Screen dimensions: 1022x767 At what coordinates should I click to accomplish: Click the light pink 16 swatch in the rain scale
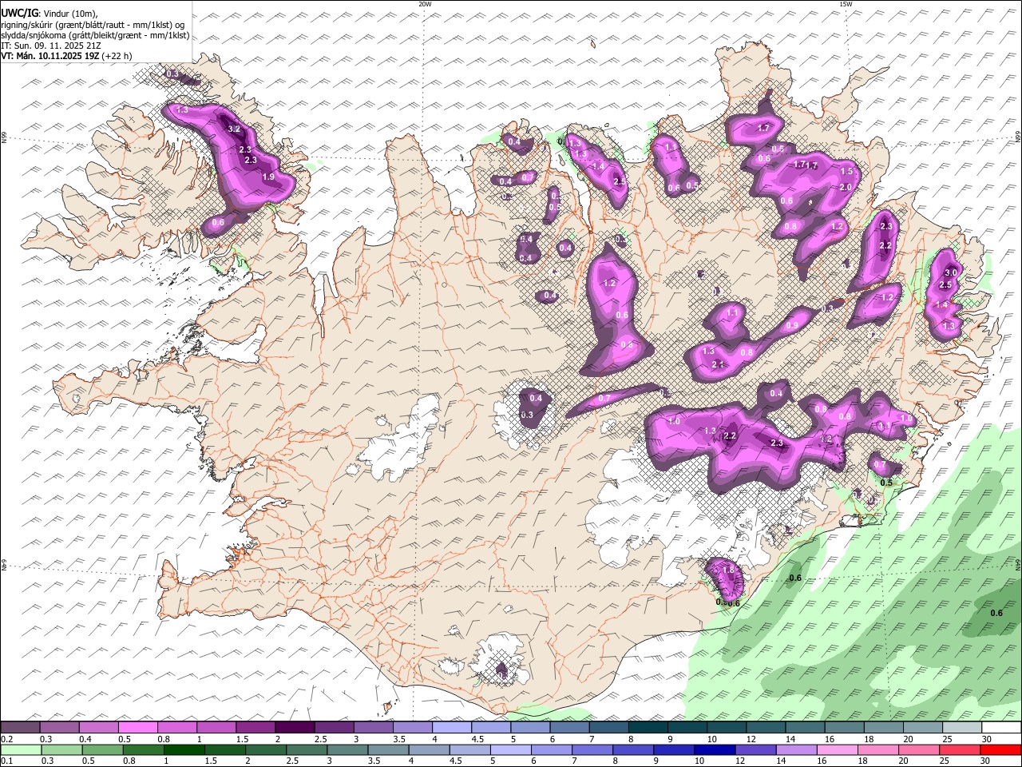click(838, 749)
